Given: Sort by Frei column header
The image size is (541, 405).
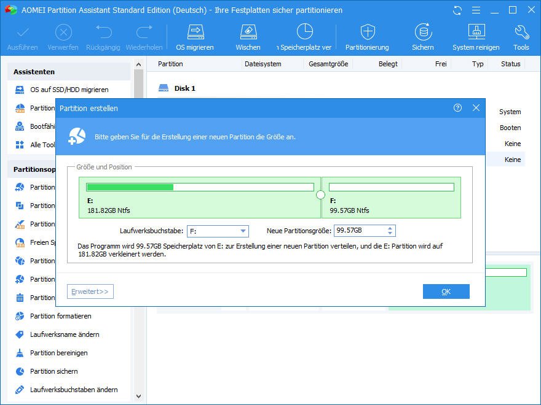Looking at the screenshot, I should [441, 64].
